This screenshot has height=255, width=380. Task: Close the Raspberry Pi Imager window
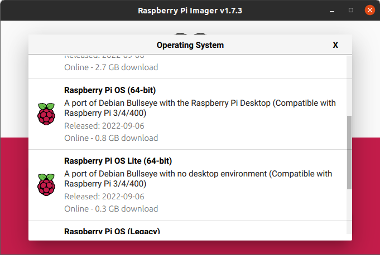[x=369, y=10]
